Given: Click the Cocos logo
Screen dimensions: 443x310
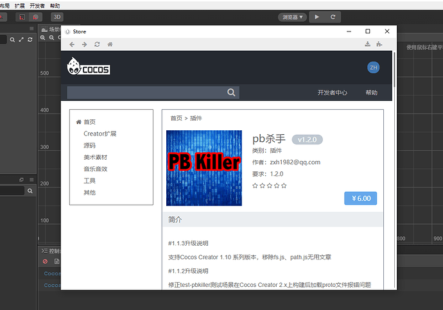Looking at the screenshot, I should (x=89, y=66).
